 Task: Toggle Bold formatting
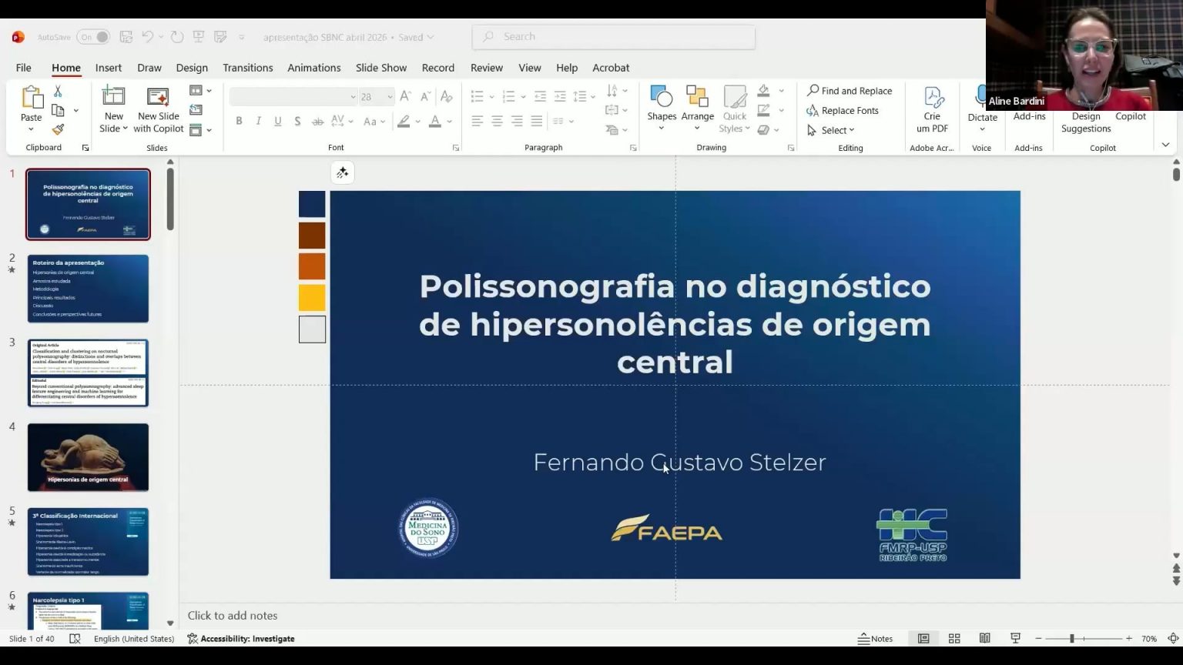[x=239, y=122]
